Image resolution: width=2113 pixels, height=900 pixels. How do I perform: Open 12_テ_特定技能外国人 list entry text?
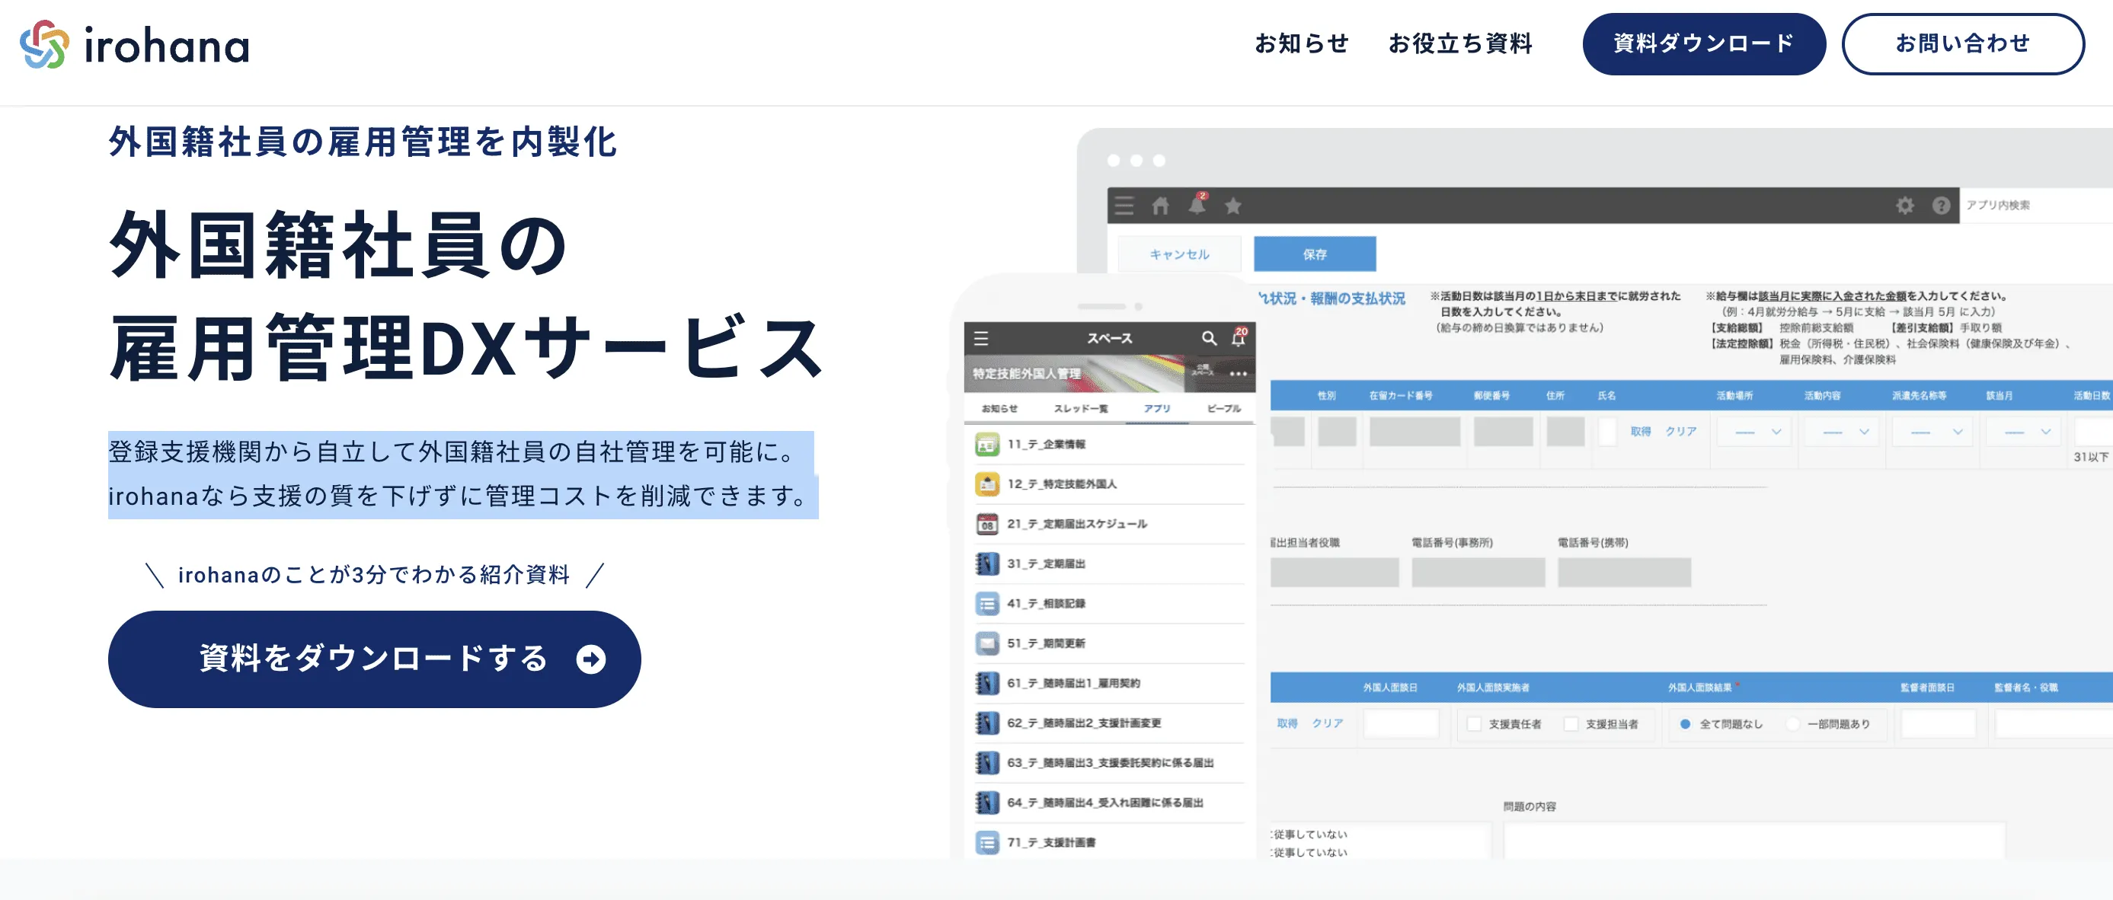click(x=1061, y=484)
